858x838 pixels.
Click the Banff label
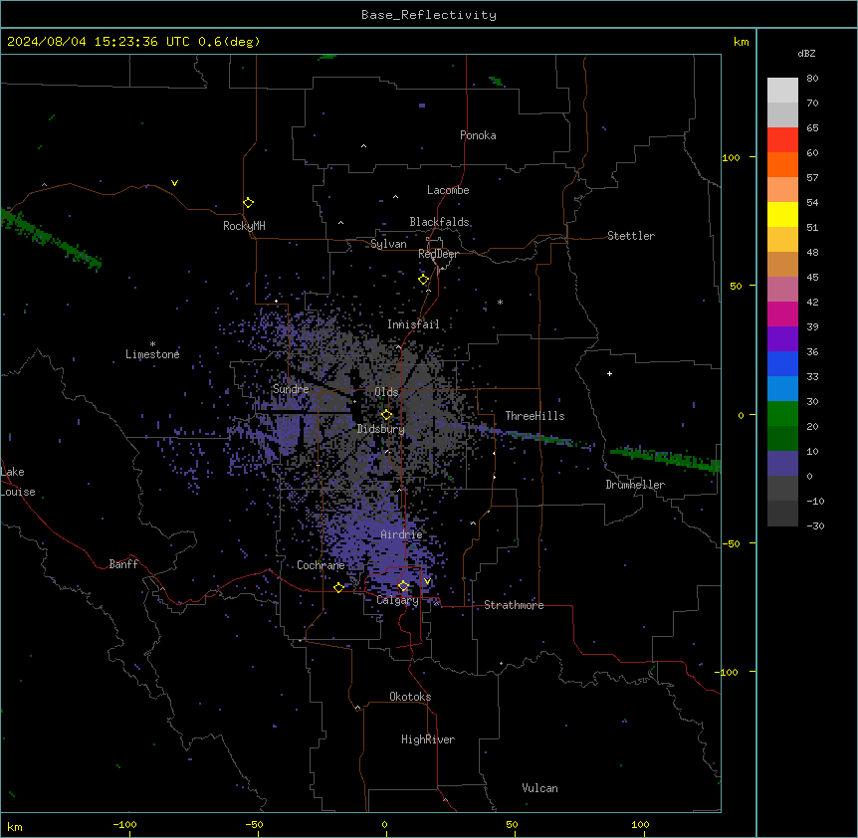(123, 564)
